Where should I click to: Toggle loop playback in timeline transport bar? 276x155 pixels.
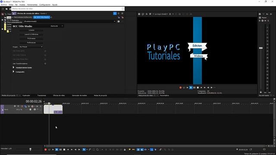pyautogui.click(x=49, y=149)
